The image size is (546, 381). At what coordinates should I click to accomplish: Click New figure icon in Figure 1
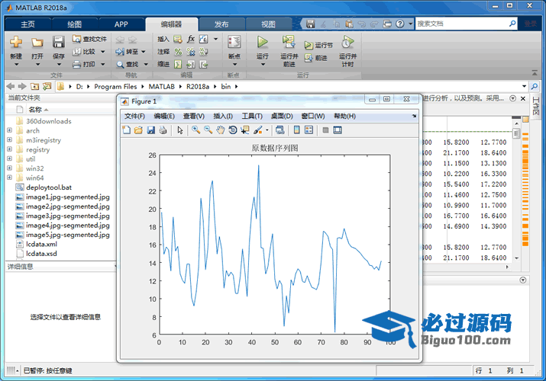[127, 130]
